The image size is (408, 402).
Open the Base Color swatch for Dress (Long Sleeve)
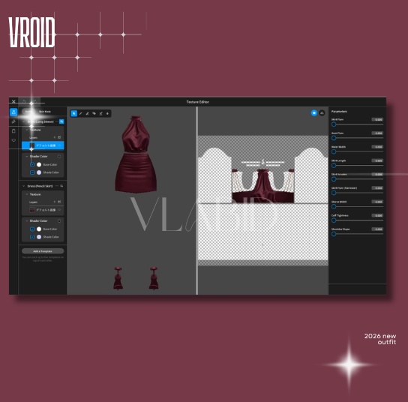[x=39, y=165]
